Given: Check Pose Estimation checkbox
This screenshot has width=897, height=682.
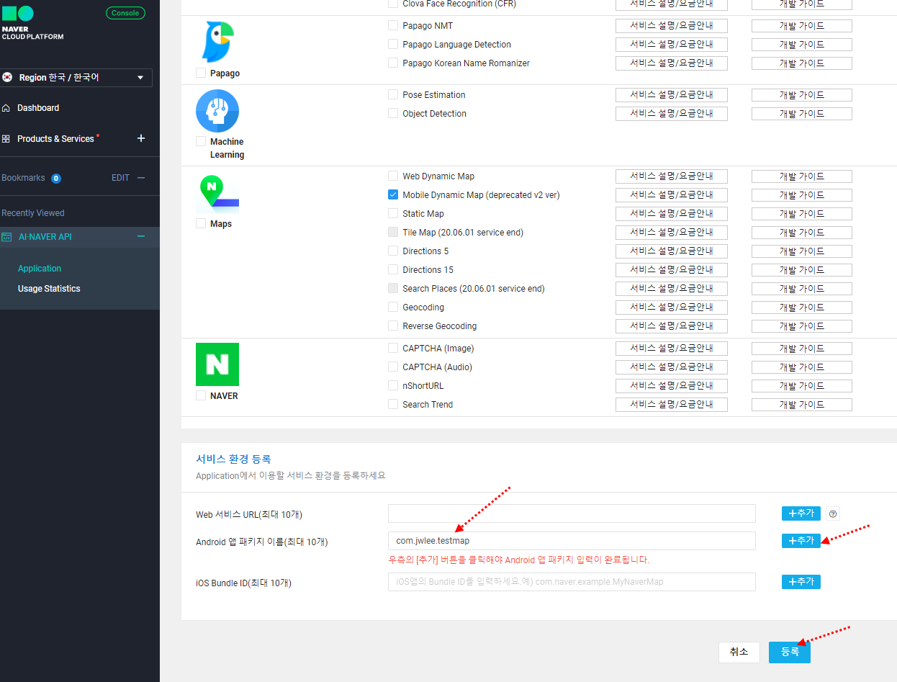Looking at the screenshot, I should point(393,94).
